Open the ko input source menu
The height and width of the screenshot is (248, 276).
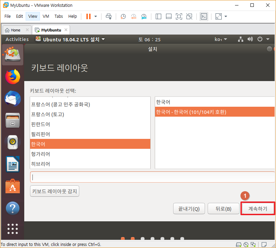[x=221, y=39]
